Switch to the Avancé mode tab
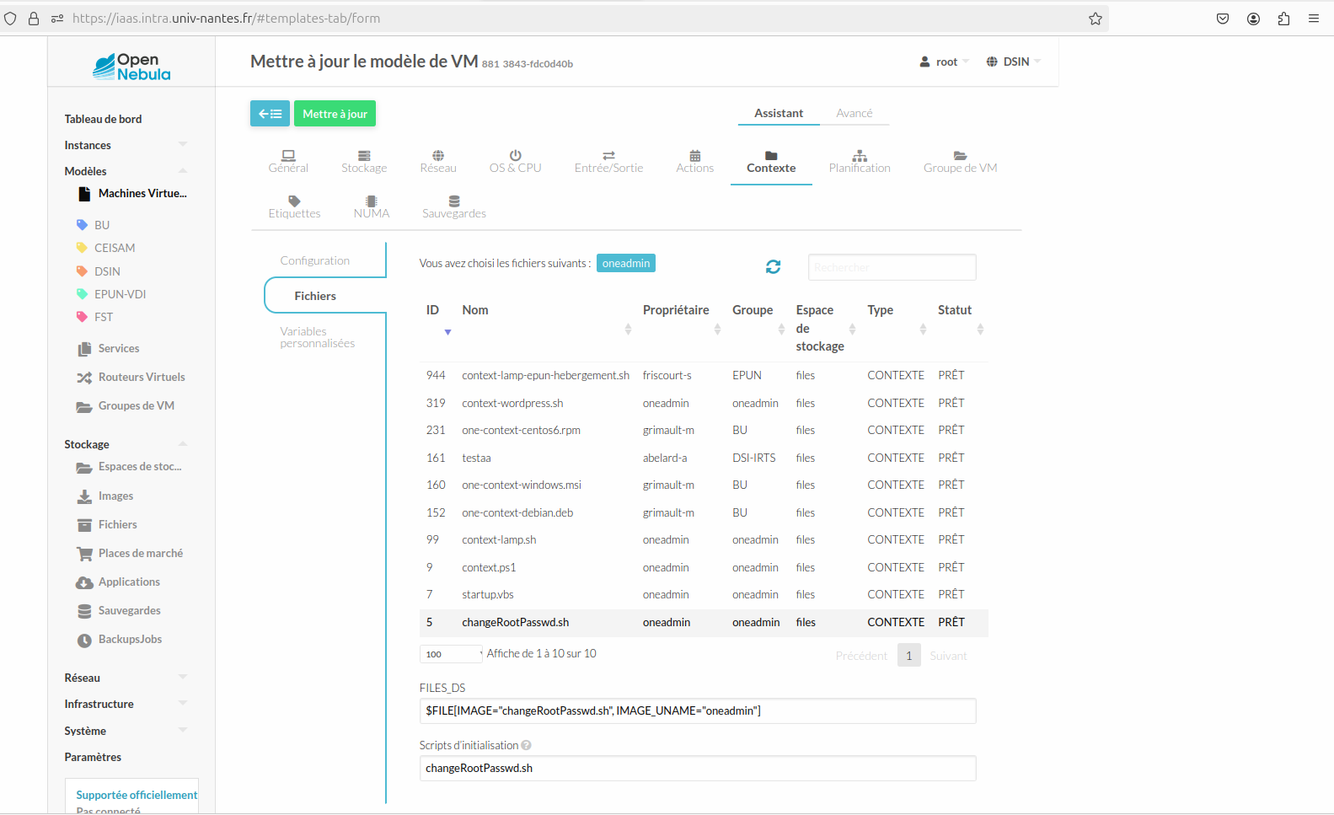 click(854, 113)
